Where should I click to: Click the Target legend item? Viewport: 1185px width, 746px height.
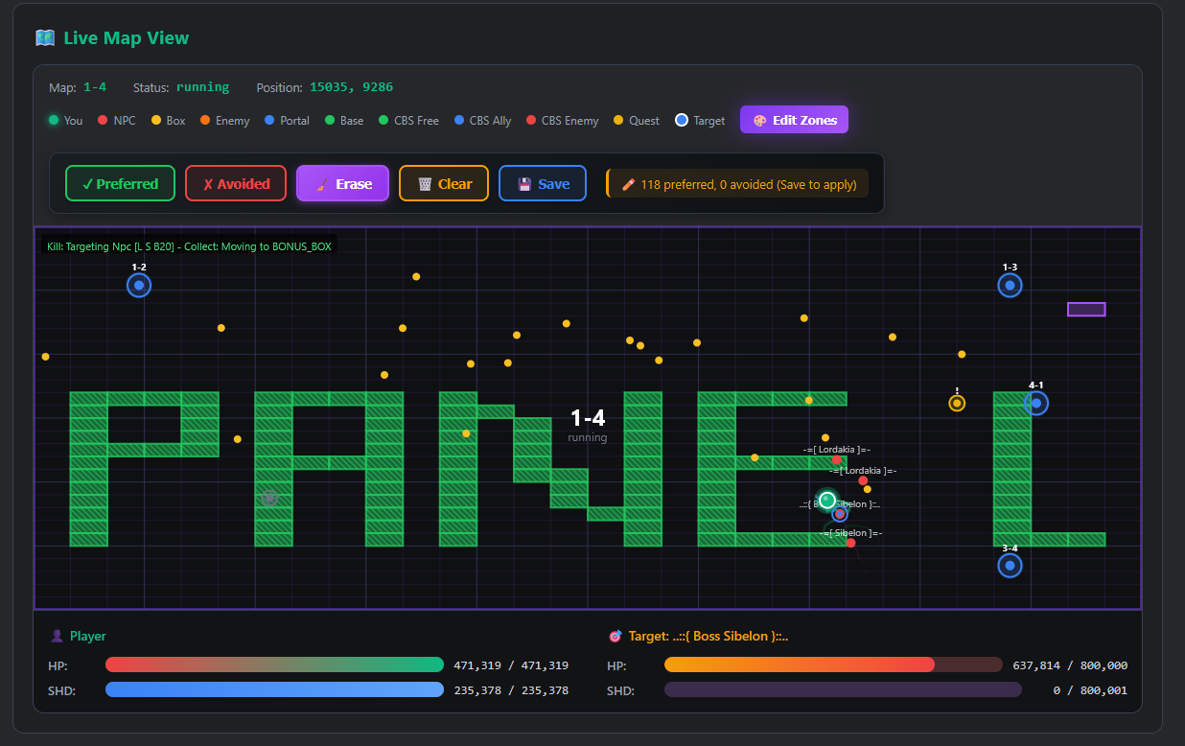click(701, 121)
